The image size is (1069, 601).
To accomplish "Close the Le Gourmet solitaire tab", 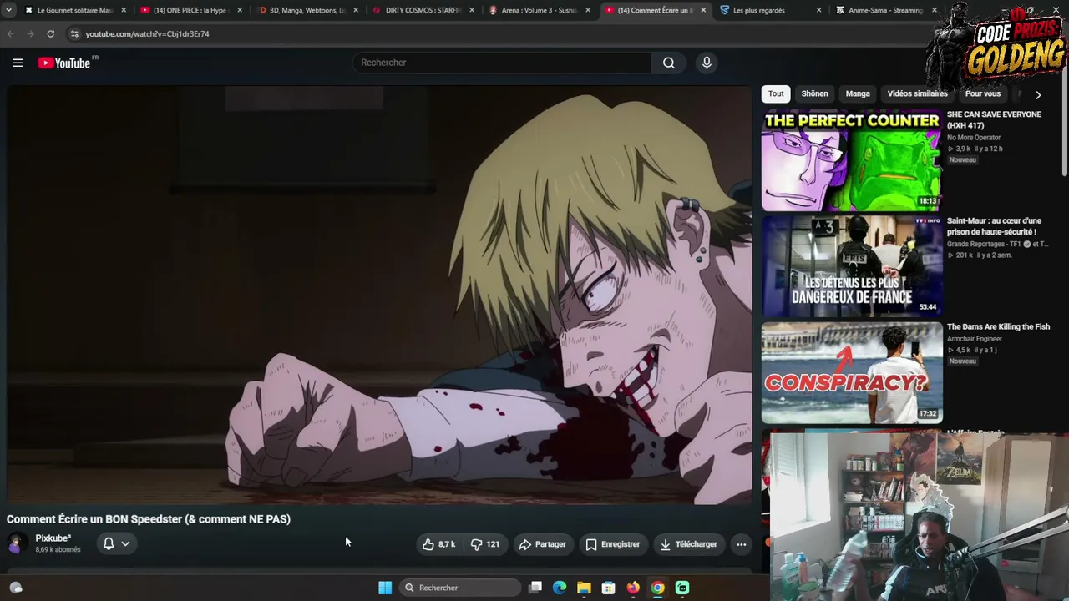I will [124, 10].
